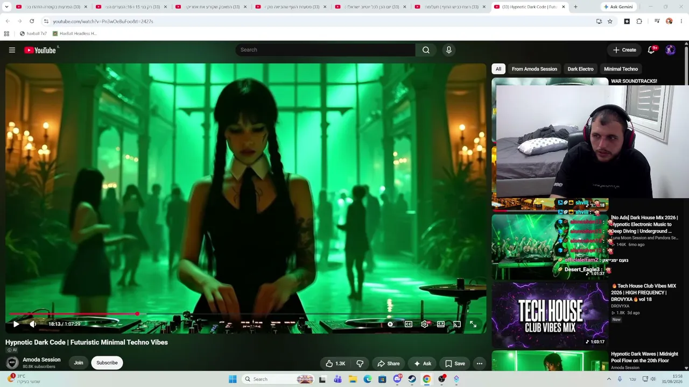Open the Chrome apps grid shortcut
Viewport: 689px width, 387px height.
click(x=6, y=33)
